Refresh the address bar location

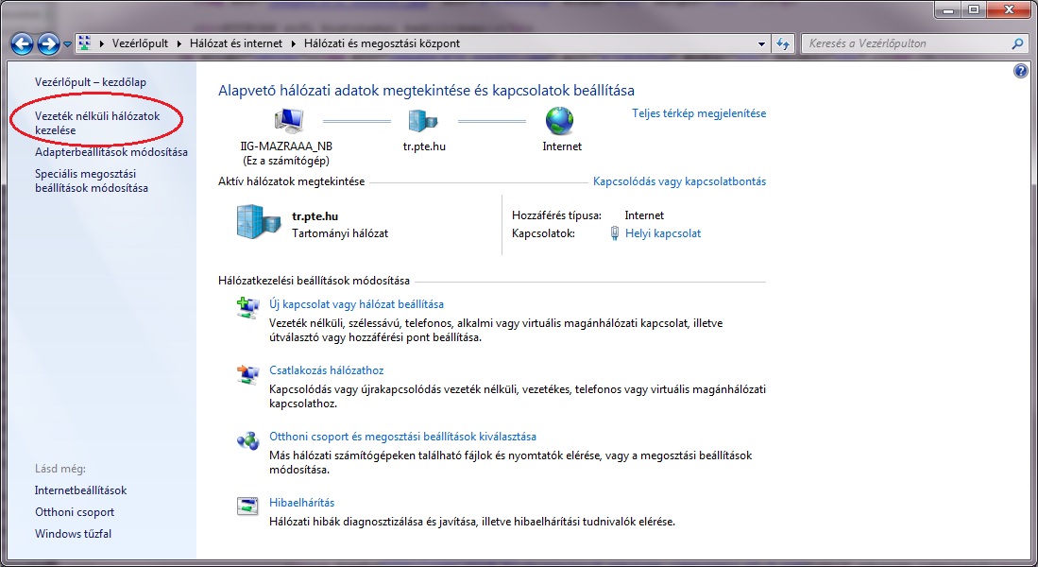783,43
